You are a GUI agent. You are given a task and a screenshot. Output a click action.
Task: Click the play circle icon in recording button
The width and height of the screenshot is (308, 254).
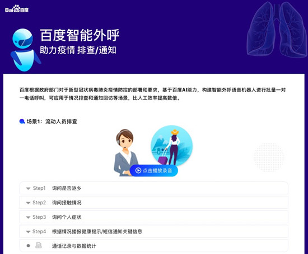click(138, 171)
